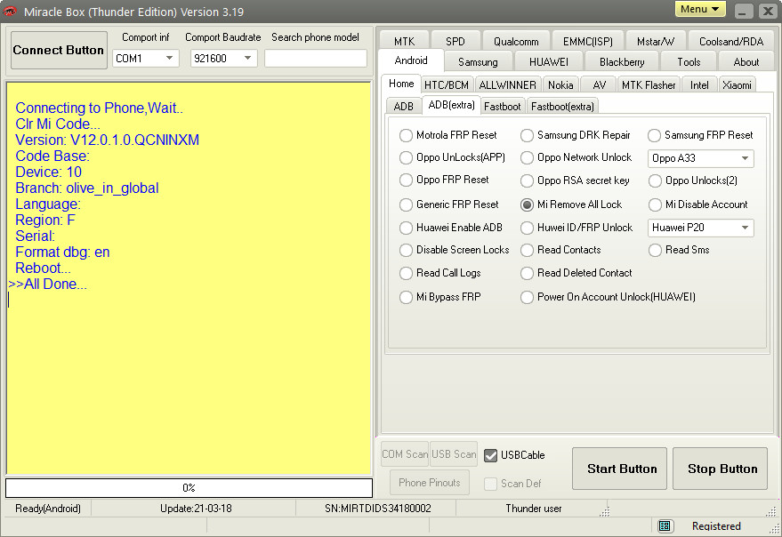Select Motrola FRP Reset radio option
The image size is (782, 537).
click(x=448, y=135)
